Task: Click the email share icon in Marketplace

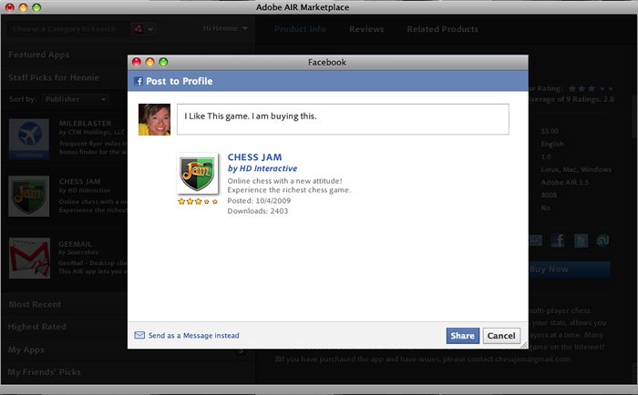Action: pos(536,240)
